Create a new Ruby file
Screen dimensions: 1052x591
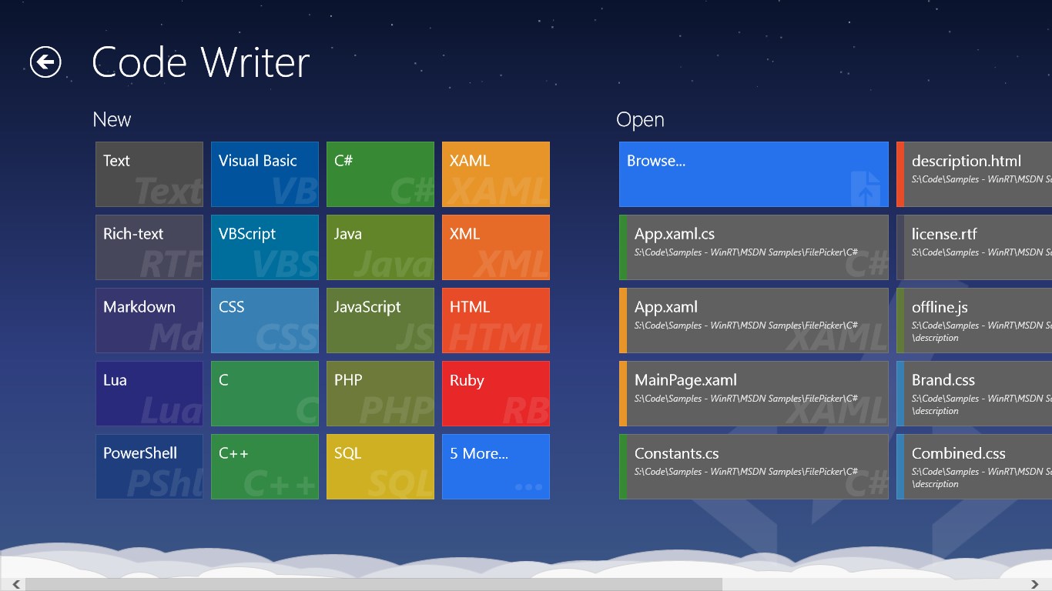click(496, 393)
